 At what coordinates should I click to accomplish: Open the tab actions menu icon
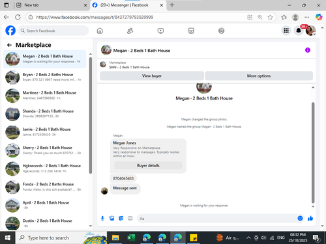coord(7,5)
